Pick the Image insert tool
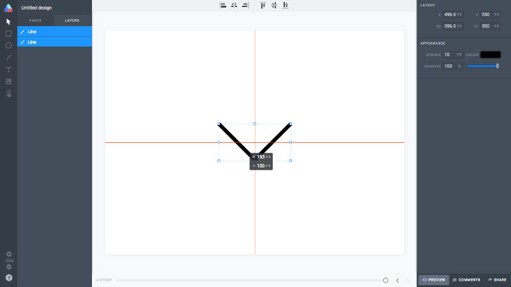The image size is (511, 287). click(x=8, y=81)
